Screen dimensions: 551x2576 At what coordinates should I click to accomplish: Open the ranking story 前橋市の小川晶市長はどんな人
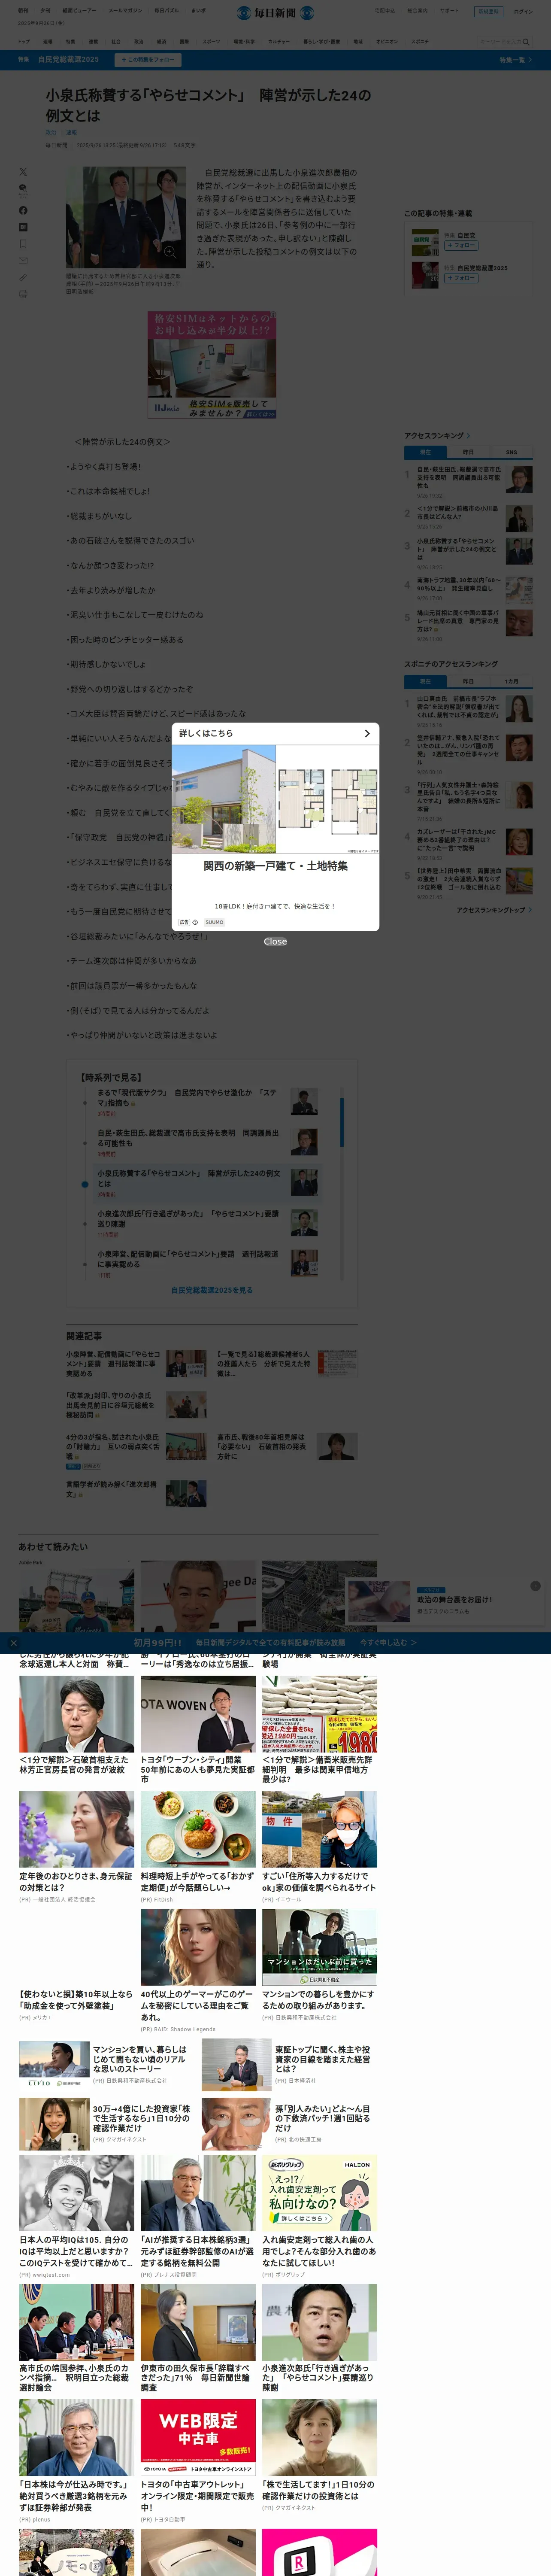tap(458, 512)
